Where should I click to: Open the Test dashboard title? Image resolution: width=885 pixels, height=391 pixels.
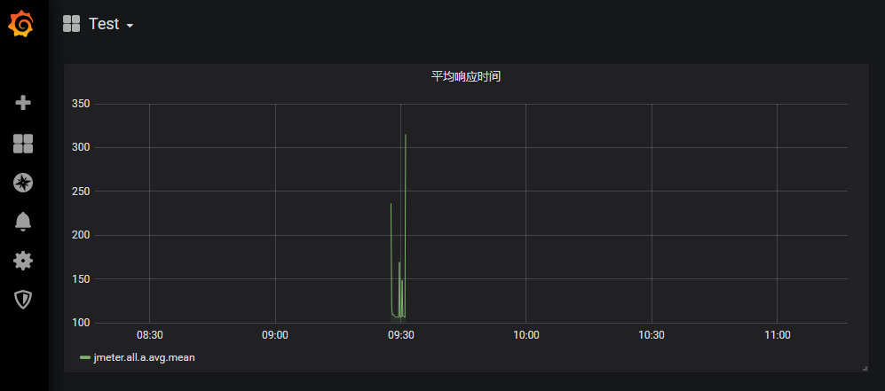[104, 24]
